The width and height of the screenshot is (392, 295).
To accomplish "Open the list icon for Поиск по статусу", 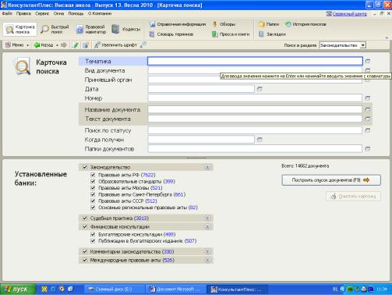I will point(367,130).
